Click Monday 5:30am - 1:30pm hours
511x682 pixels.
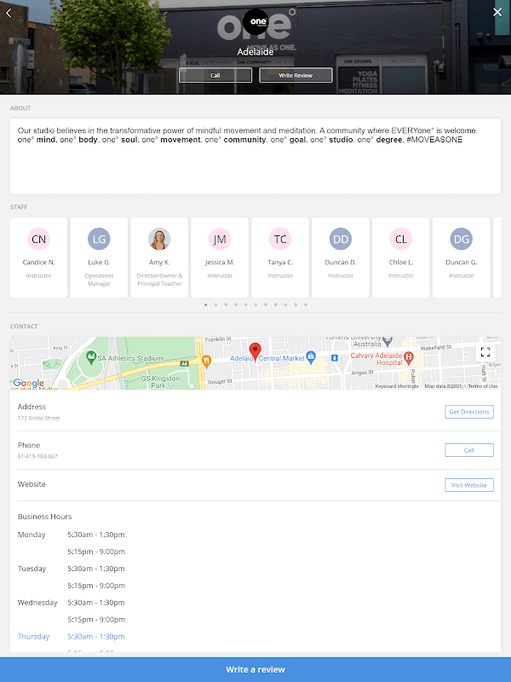click(x=96, y=535)
